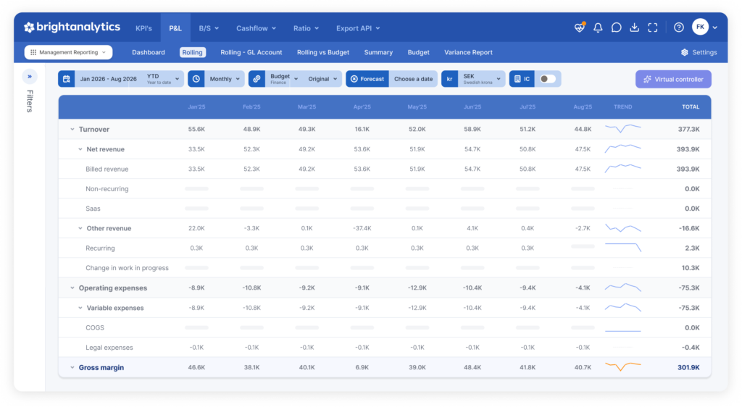Open the heart health status icon
Viewport: 742px width, 407px height.
point(580,28)
